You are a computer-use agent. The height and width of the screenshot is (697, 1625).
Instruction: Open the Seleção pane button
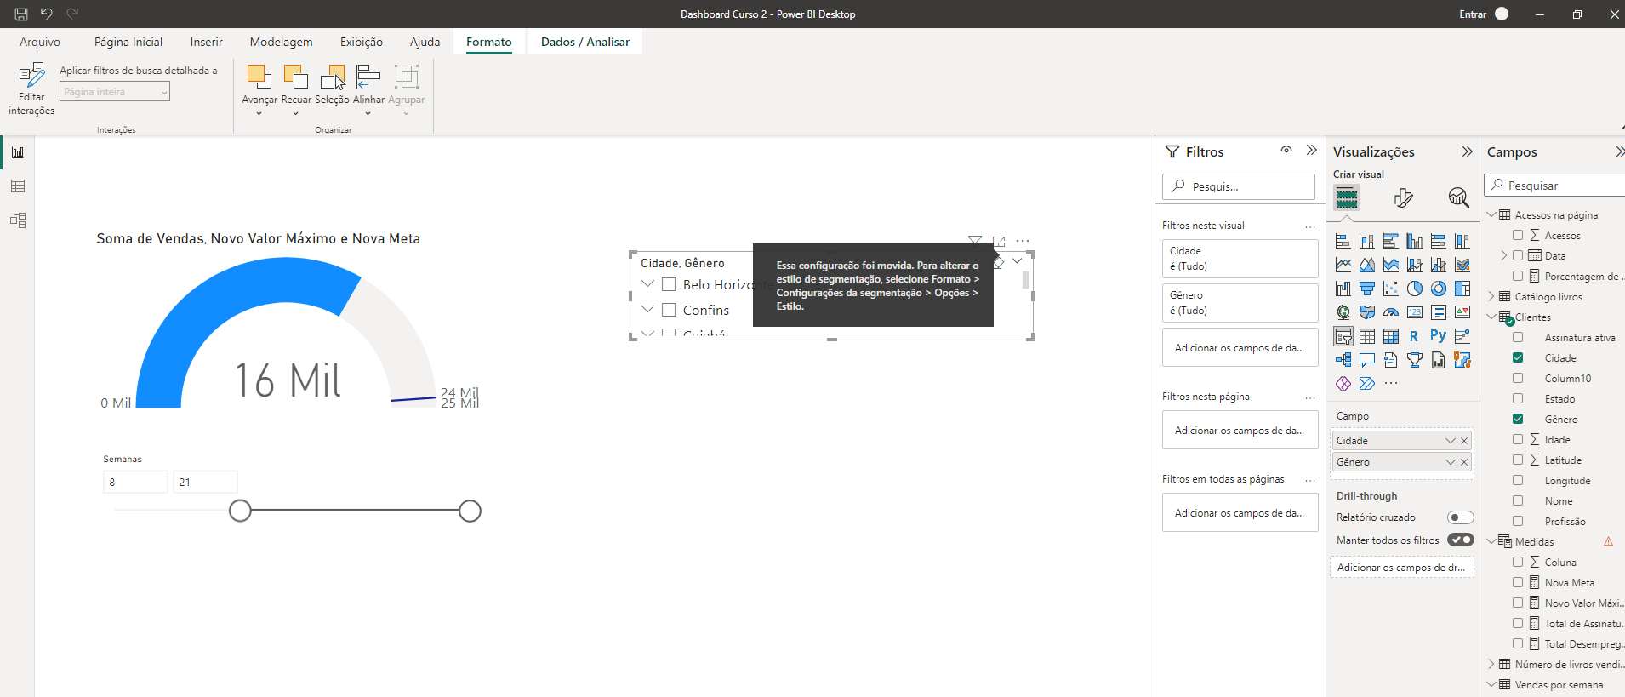coord(332,85)
